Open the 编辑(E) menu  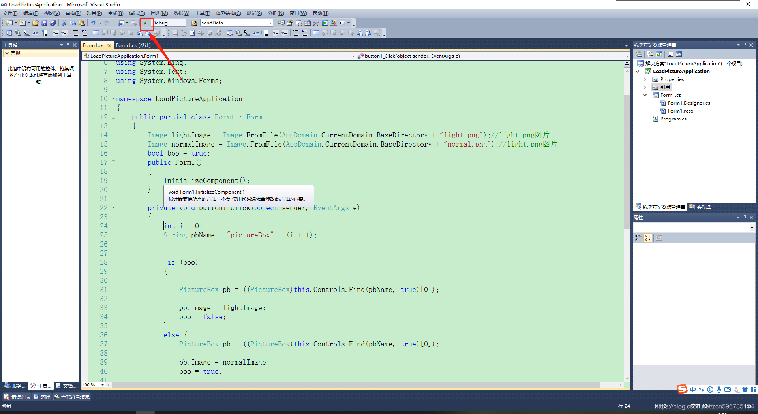click(x=31, y=13)
